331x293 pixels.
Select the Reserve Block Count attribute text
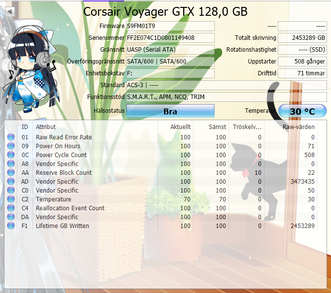point(64,173)
